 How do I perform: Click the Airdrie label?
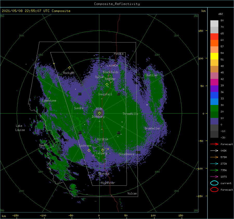[102, 139]
